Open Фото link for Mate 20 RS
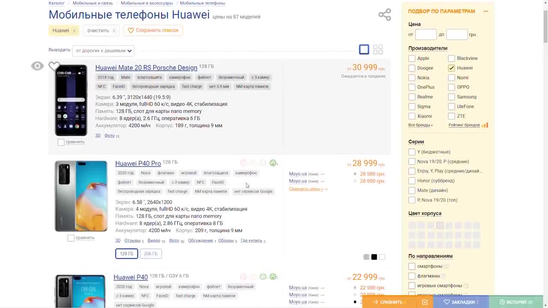The height and width of the screenshot is (308, 548). coord(110,135)
